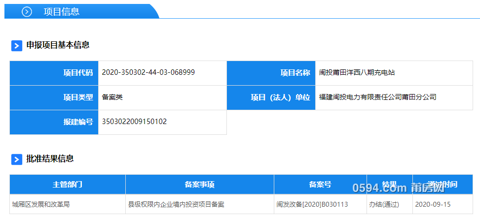Click the blue arrow icon beside 批准结果信息
The width and height of the screenshot is (480, 221).
point(17,159)
